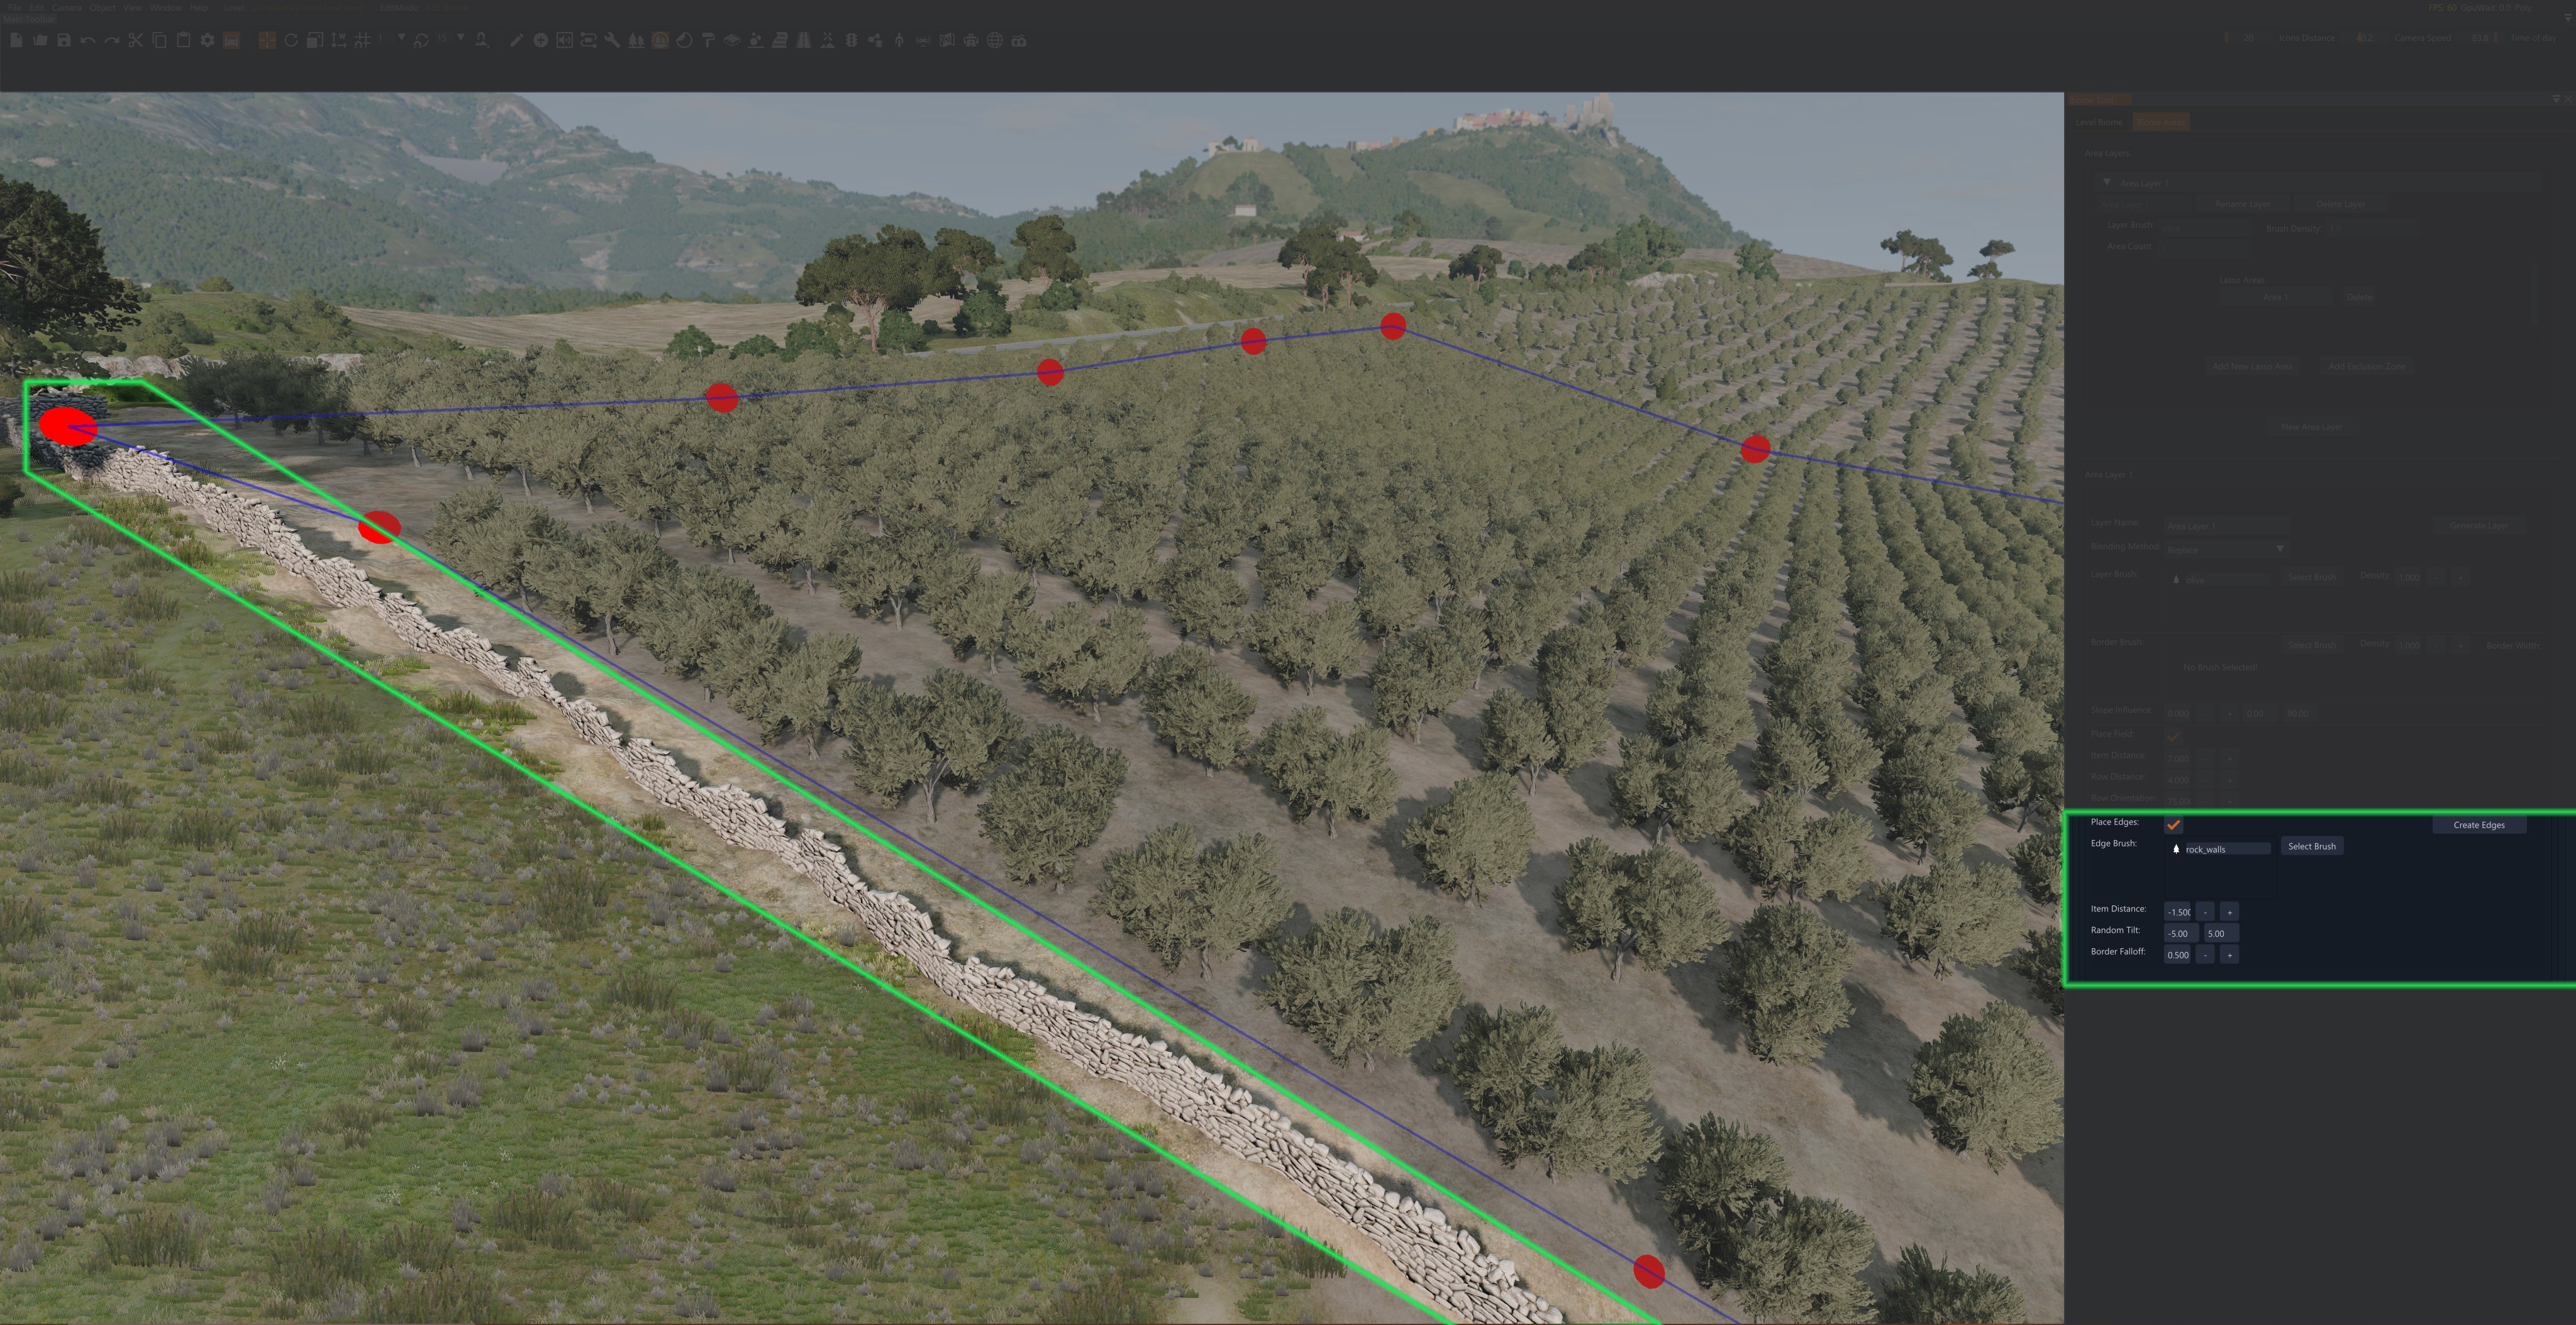
Task: Click the Rename Layer button
Action: 2243,204
